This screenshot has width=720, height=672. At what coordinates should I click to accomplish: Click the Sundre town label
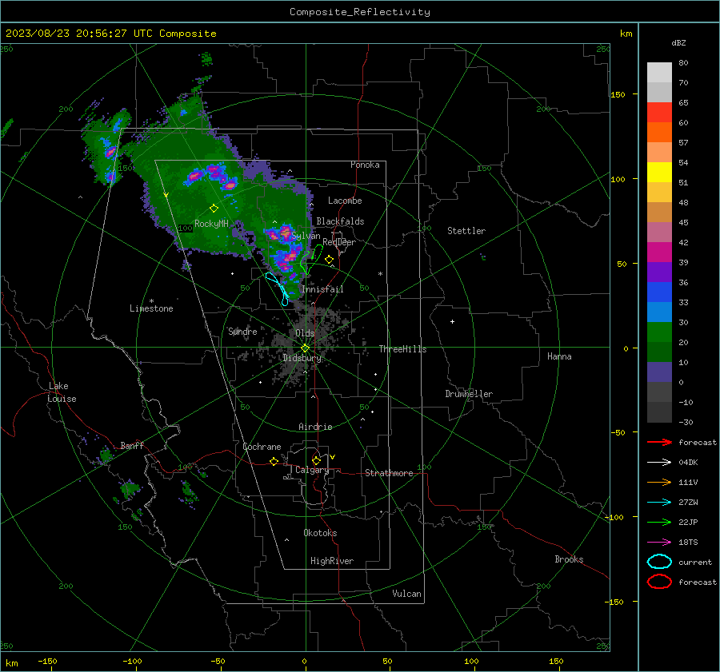pos(242,331)
